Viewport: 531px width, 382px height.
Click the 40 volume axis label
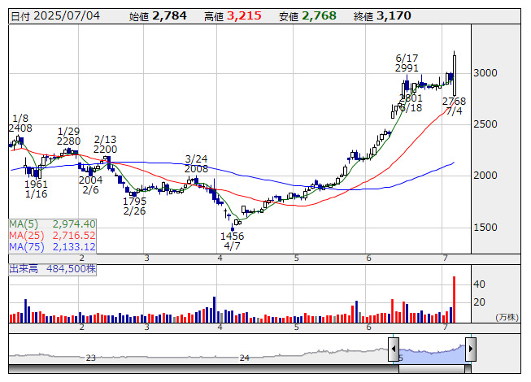(479, 284)
